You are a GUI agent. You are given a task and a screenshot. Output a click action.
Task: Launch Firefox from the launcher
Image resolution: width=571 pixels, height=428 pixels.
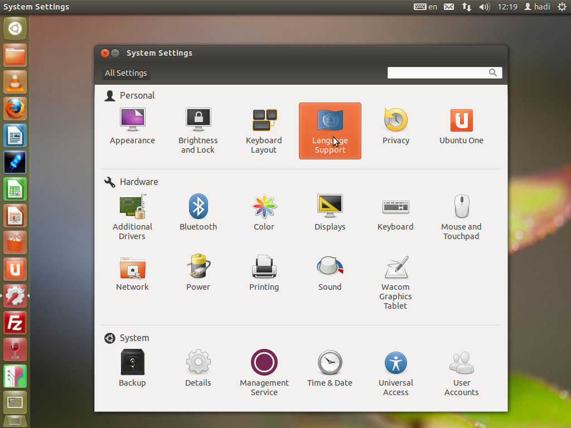pos(15,109)
